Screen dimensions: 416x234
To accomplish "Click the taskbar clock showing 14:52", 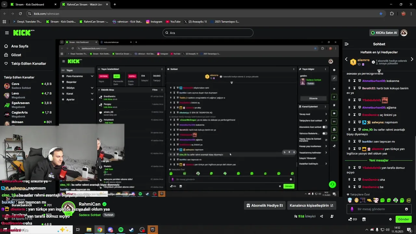I will click(397, 230).
